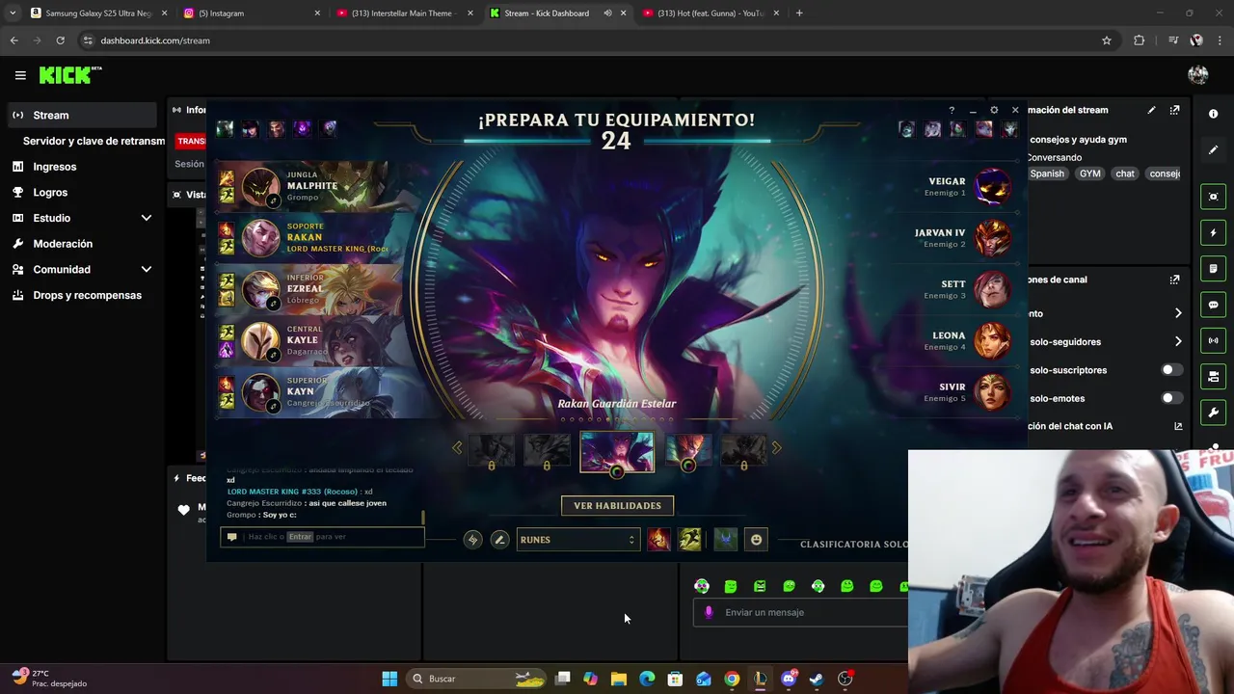Click the Enviar un mensaje field
This screenshot has width=1234, height=694.
tap(802, 612)
